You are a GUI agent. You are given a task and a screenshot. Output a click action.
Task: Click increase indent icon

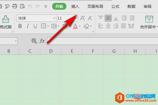(132, 18)
